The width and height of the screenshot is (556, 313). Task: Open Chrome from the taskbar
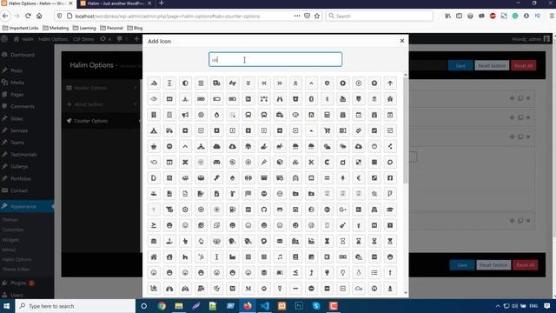coord(162,306)
